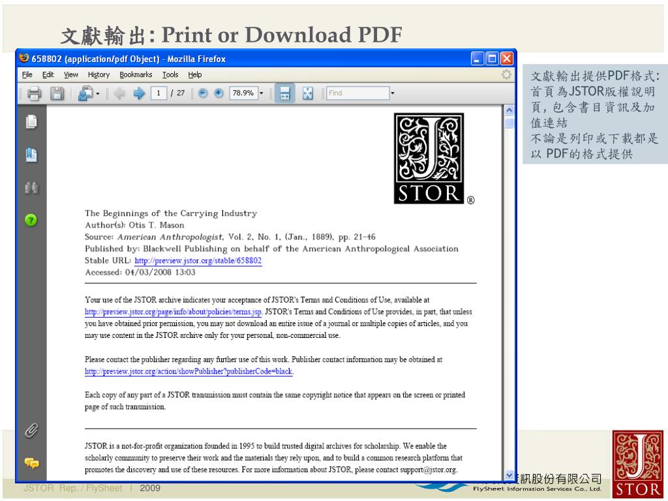Click the 'Author(s): Otis T. Mason' line
This screenshot has height=501, width=668.
click(x=134, y=225)
